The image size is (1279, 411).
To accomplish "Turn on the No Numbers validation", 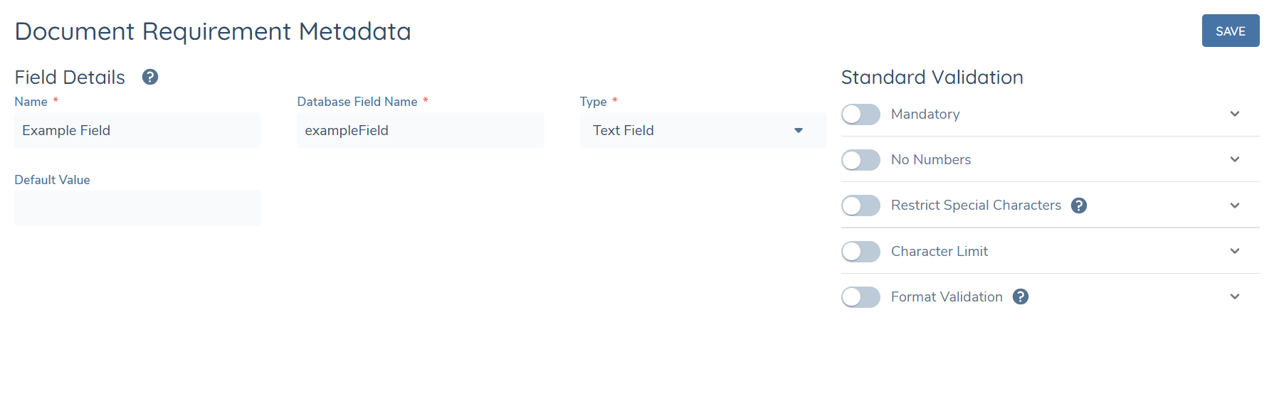I will [x=860, y=159].
